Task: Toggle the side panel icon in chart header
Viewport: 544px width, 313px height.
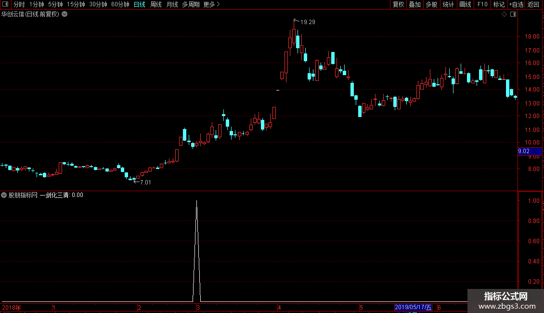Action: pos(513,14)
